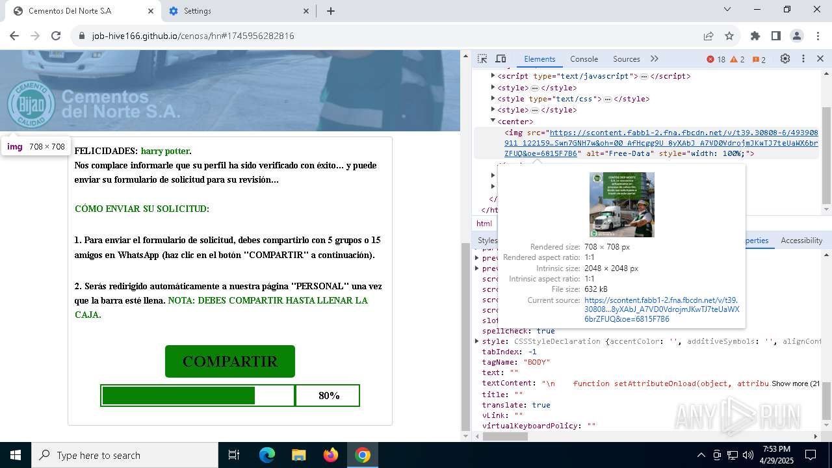Open the notification center icon

pyautogui.click(x=811, y=455)
